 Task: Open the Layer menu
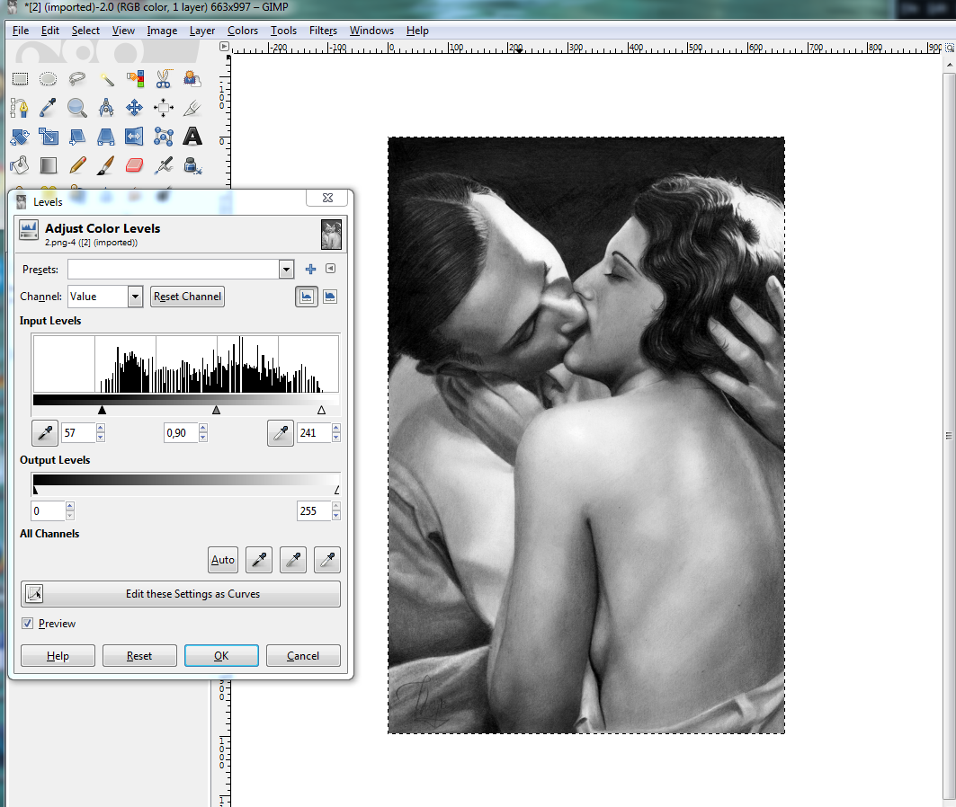[201, 31]
